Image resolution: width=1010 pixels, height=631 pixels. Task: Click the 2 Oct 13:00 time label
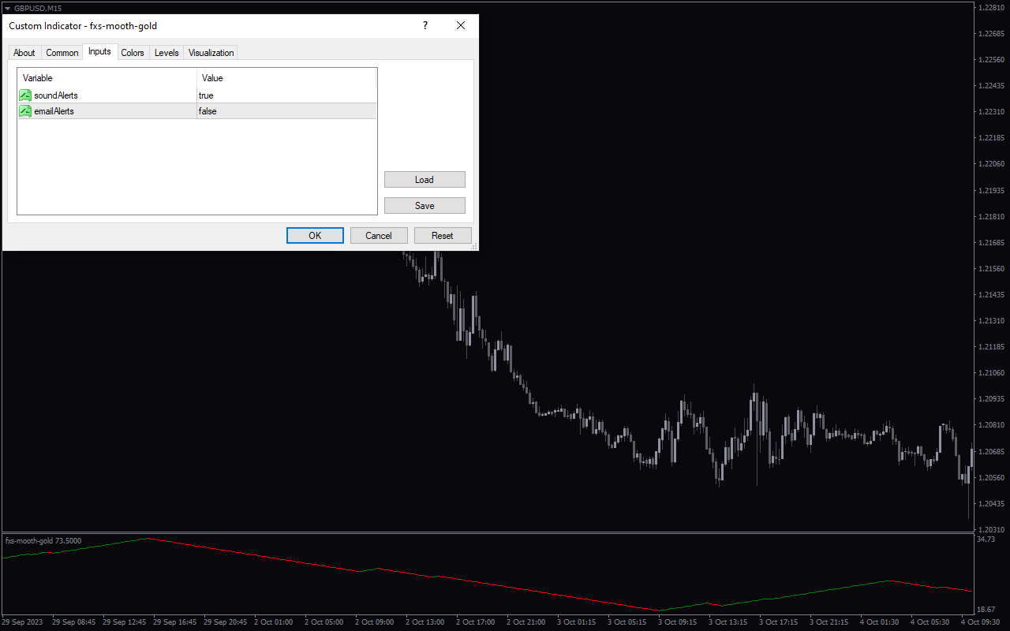click(x=425, y=622)
